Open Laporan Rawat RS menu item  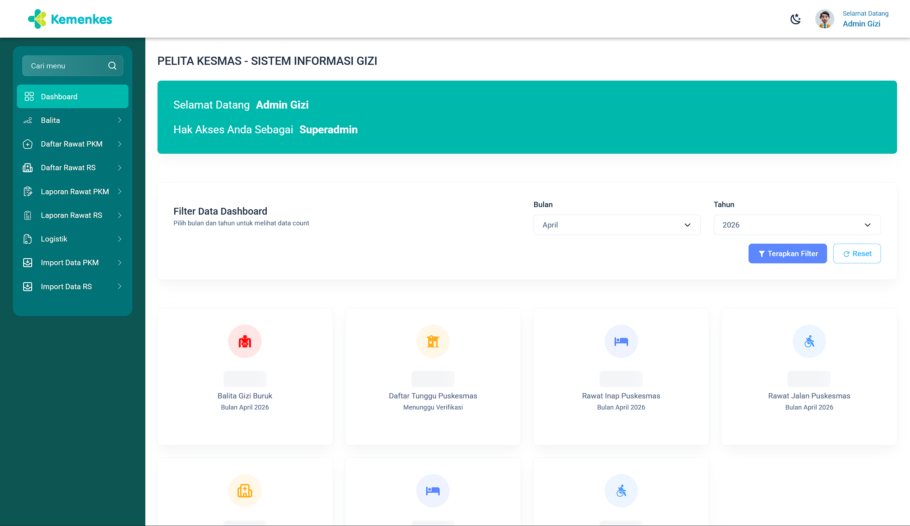tap(72, 215)
